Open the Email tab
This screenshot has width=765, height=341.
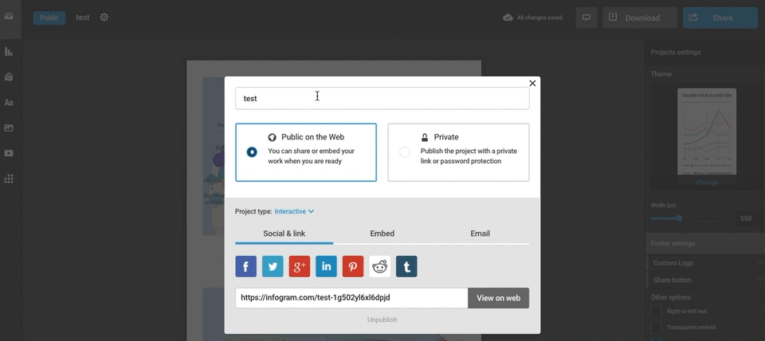point(480,233)
